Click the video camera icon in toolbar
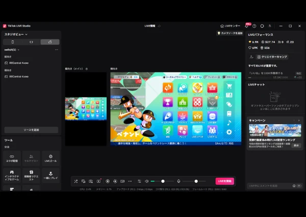 (x=122, y=181)
